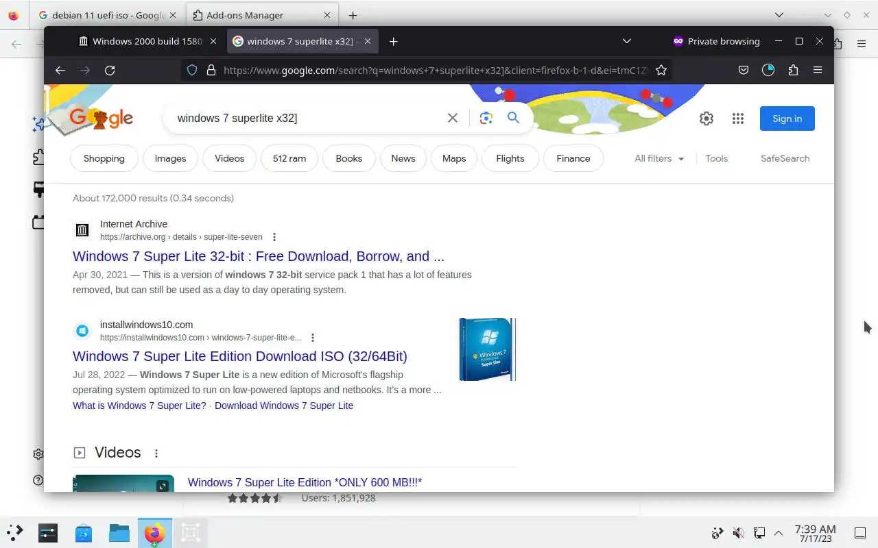Open SafeSearch settings
This screenshot has height=548, width=878.
tap(785, 158)
